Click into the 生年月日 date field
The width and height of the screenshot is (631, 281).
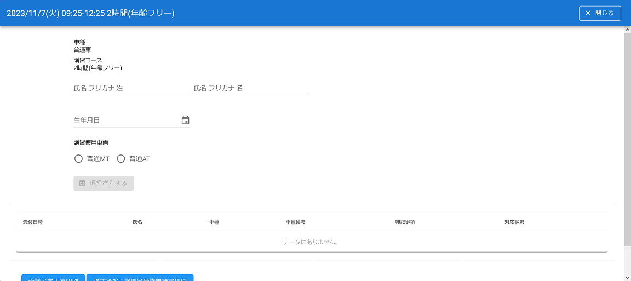pyautogui.click(x=126, y=121)
